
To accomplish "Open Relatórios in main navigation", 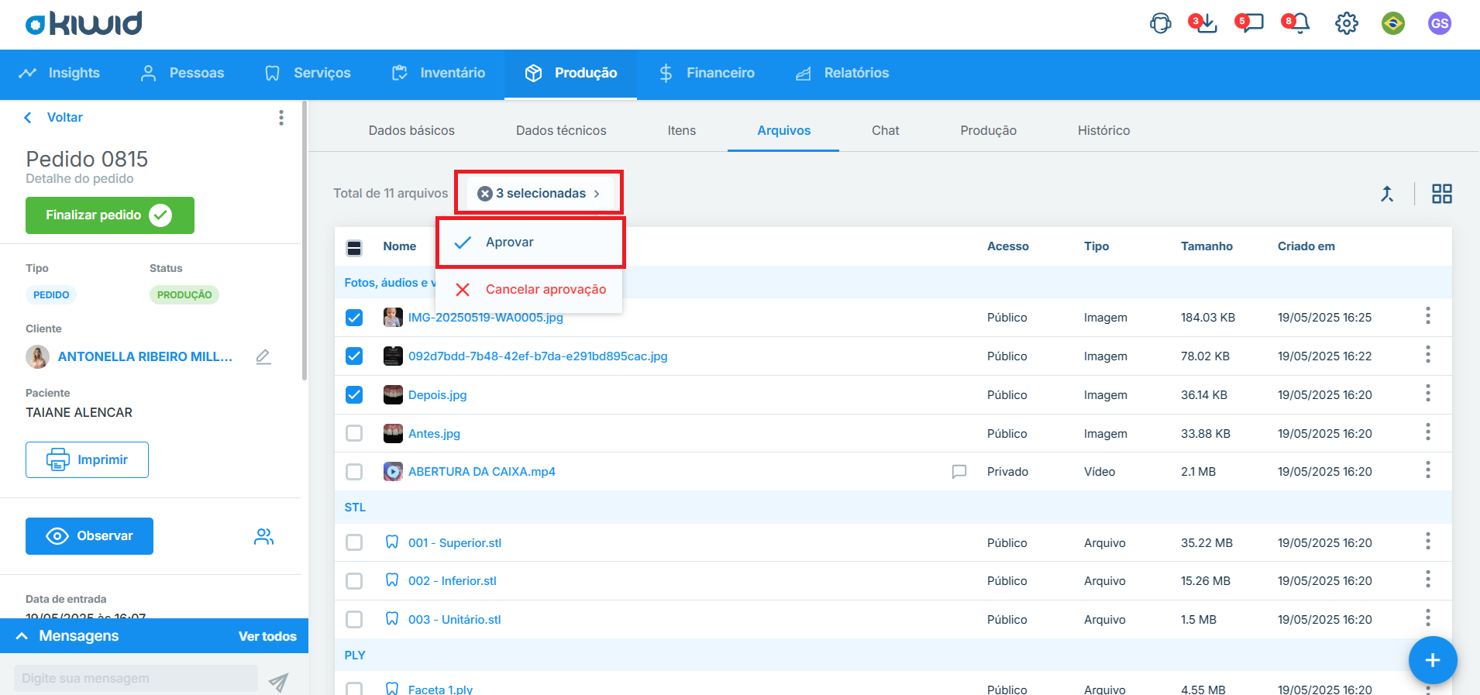I will click(x=843, y=73).
